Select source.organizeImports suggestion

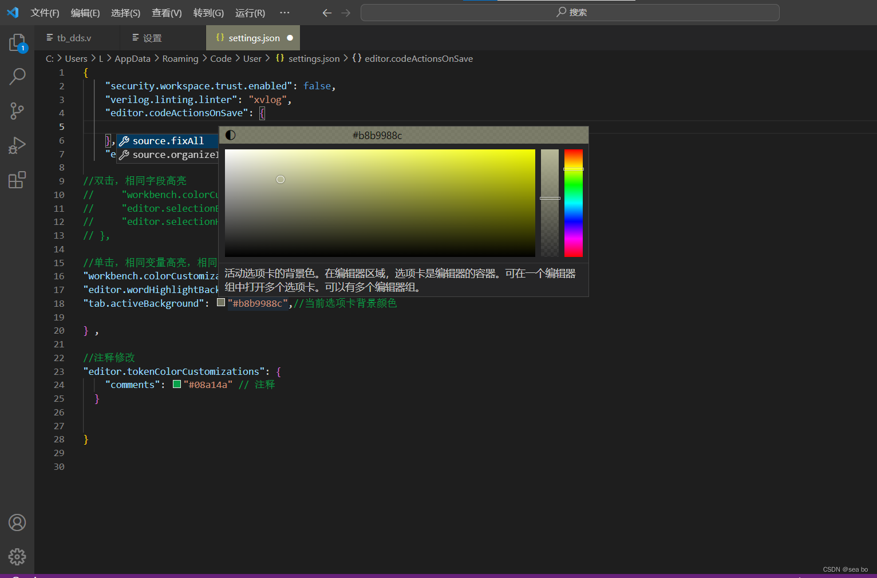click(168, 155)
